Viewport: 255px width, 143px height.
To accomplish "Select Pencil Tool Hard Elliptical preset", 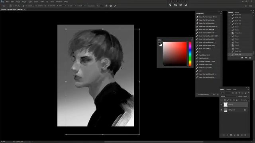I will (207, 74).
